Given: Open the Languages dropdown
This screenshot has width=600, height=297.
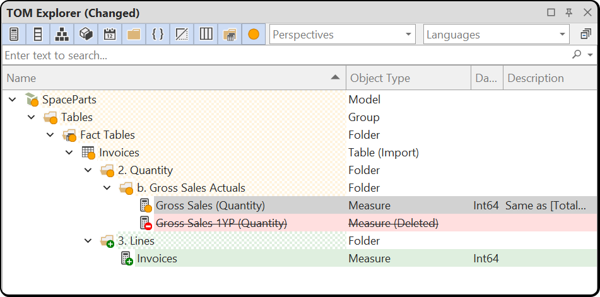Looking at the screenshot, I should pos(497,35).
